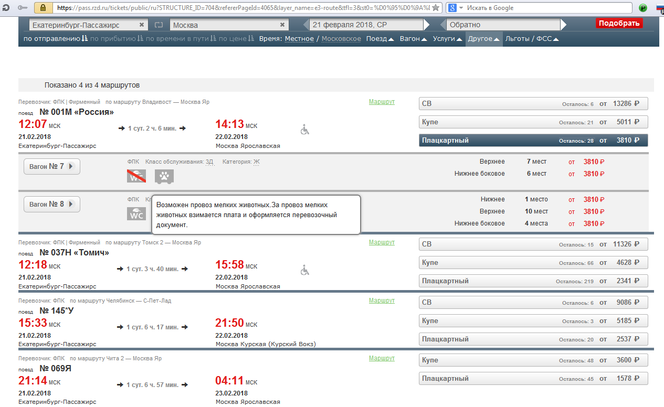
Task: Open Маршрут link for train 037Н Томич
Action: [x=382, y=242]
